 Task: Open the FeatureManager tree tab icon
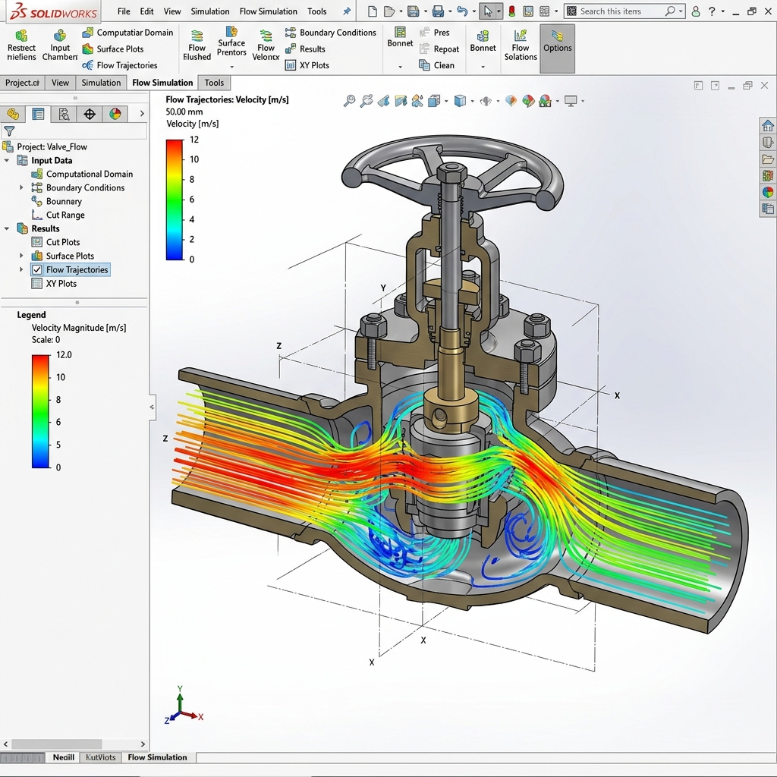[13, 114]
